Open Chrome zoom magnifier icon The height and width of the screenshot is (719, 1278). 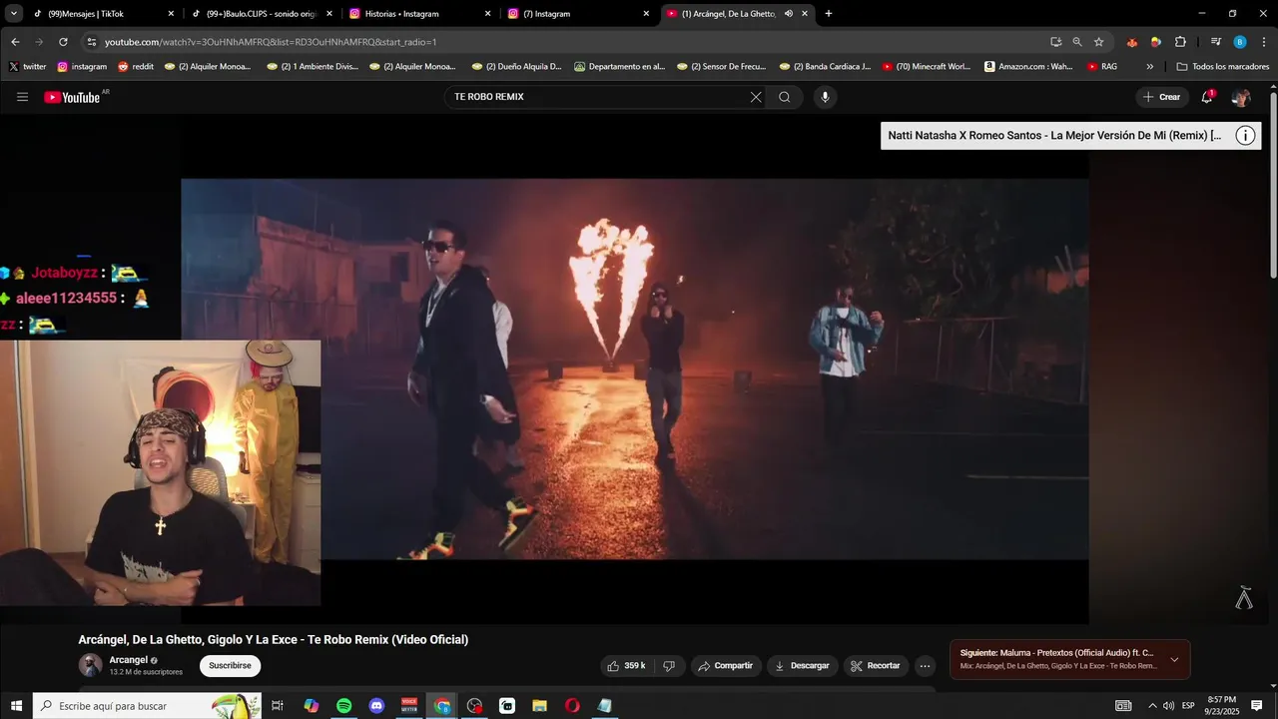(1077, 42)
